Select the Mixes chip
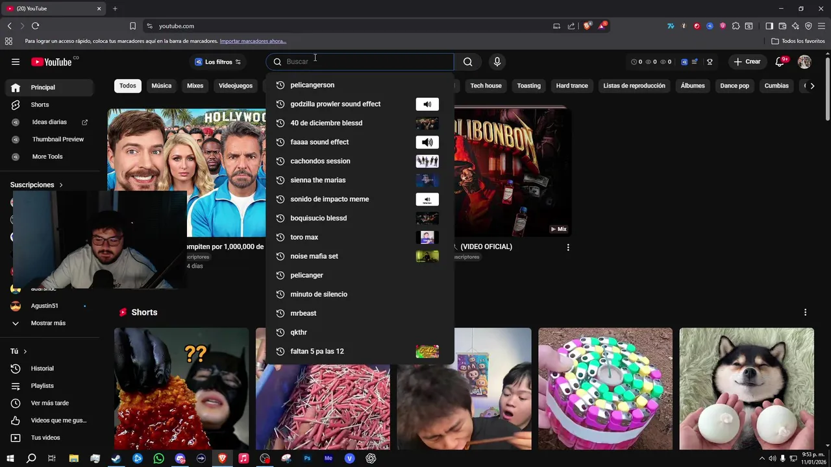 (x=195, y=86)
